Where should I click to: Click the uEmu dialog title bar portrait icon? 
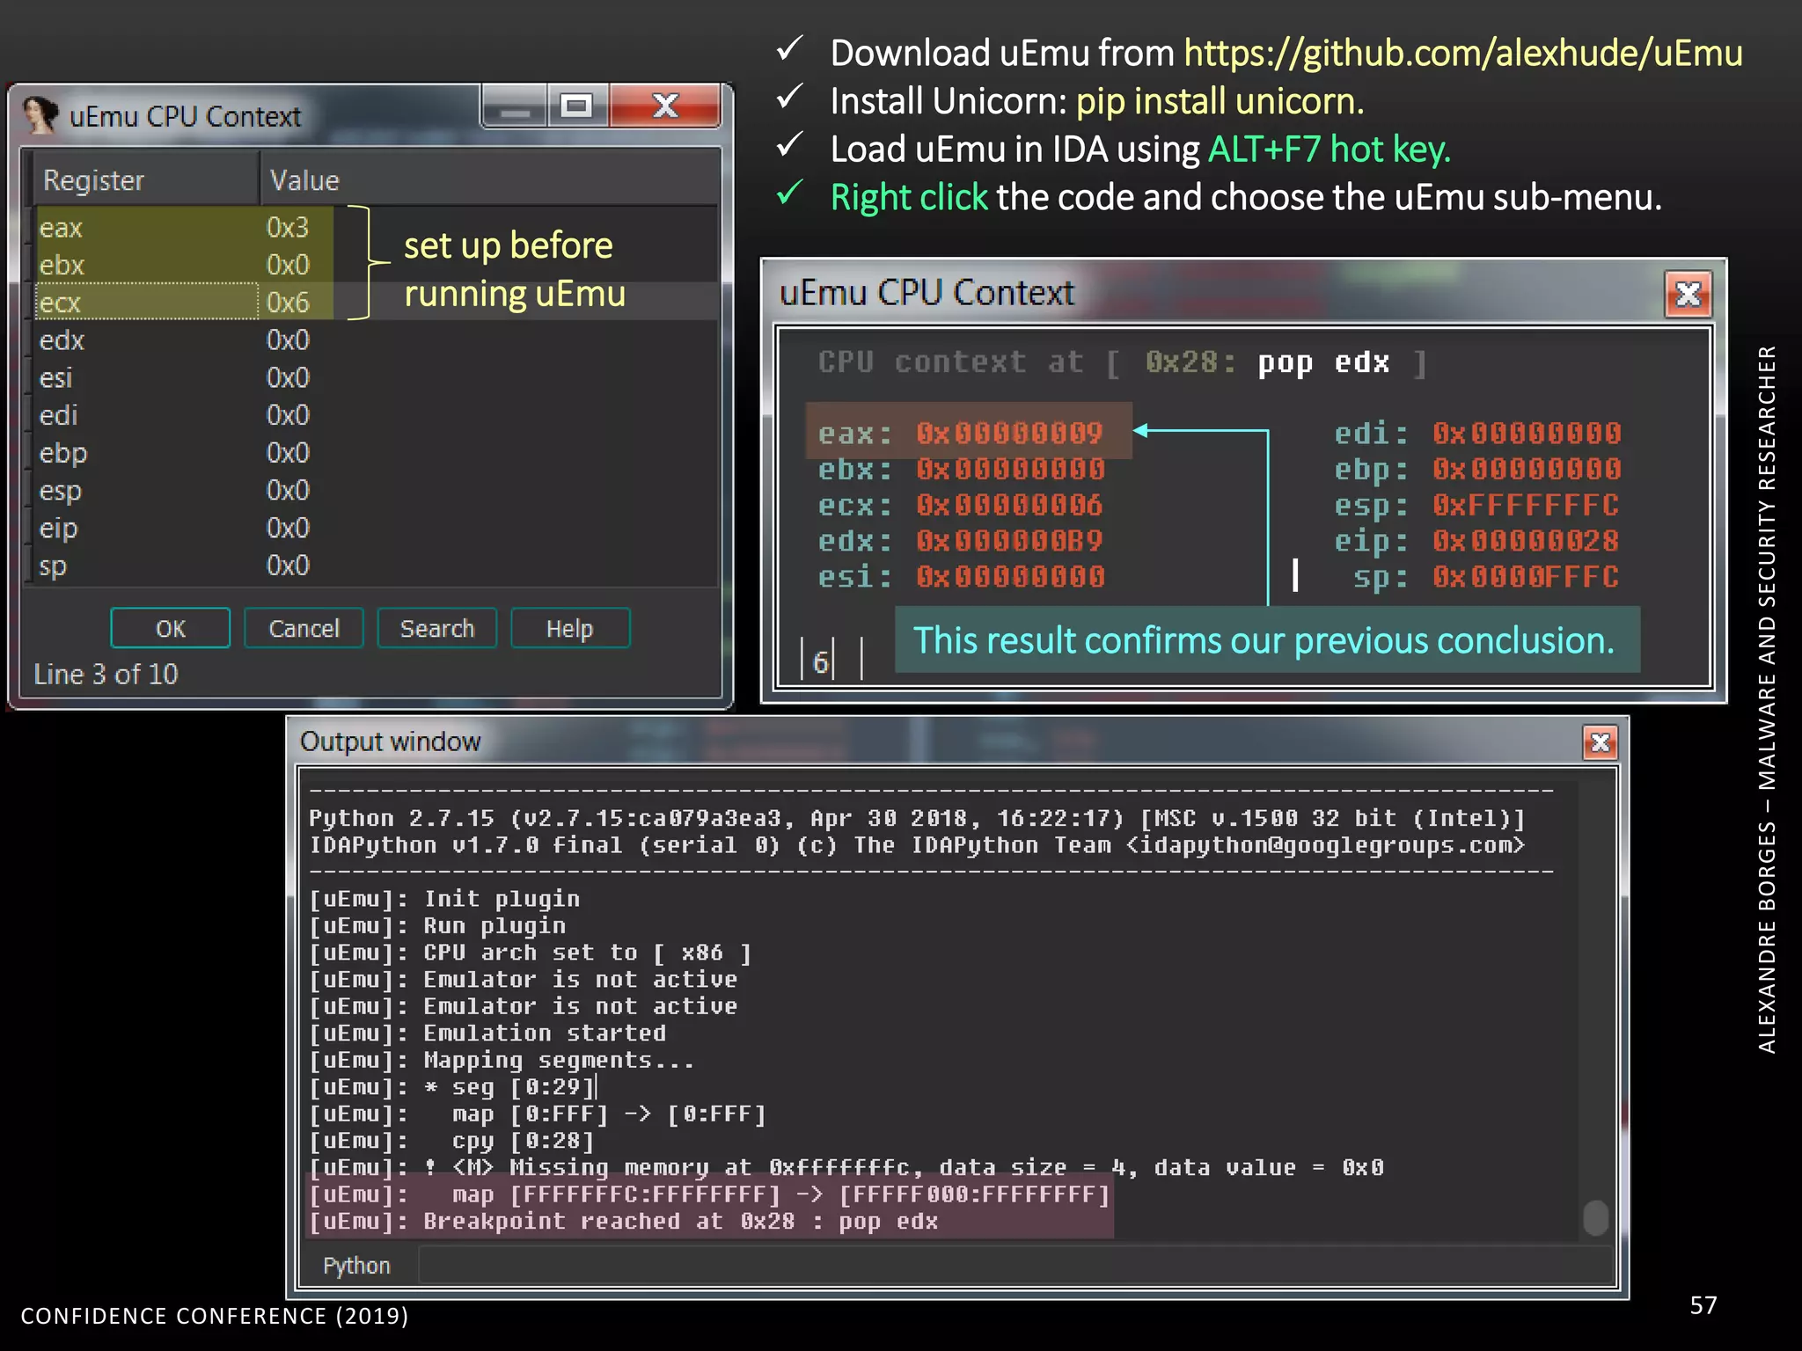coord(40,115)
